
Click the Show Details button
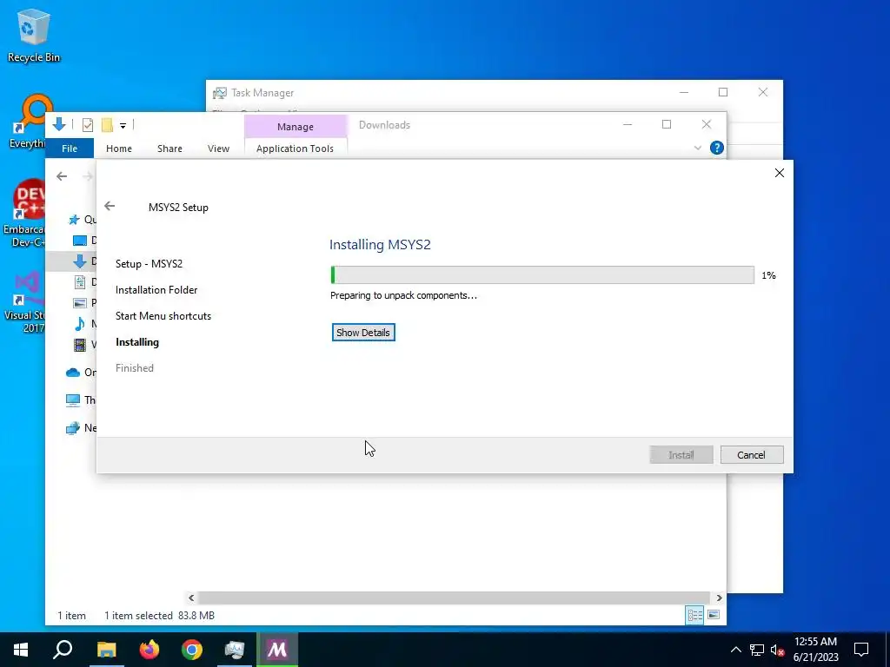coord(363,333)
